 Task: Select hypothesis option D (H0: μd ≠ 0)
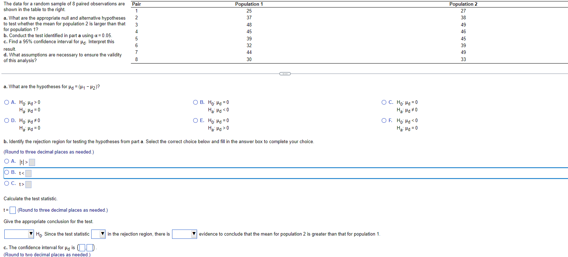[7, 121]
